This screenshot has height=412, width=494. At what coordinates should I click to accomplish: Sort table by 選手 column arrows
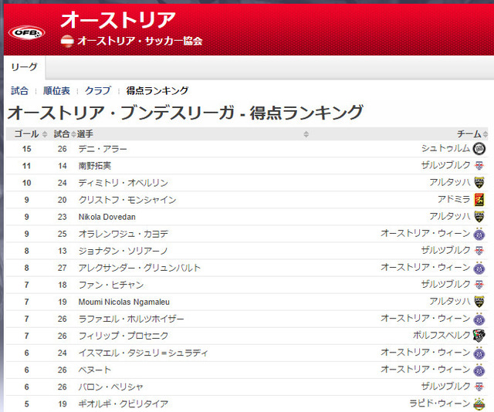tap(306, 134)
